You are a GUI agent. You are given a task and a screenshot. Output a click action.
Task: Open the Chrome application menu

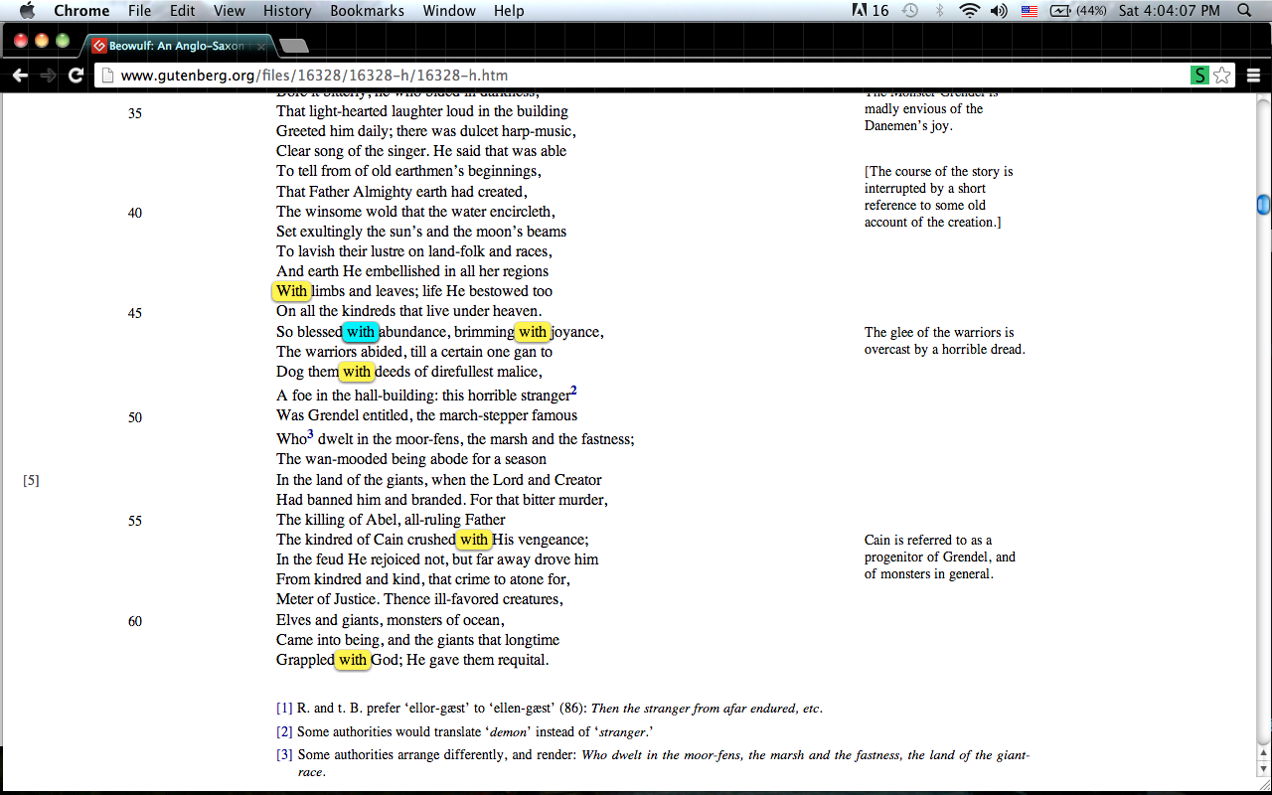(81, 11)
